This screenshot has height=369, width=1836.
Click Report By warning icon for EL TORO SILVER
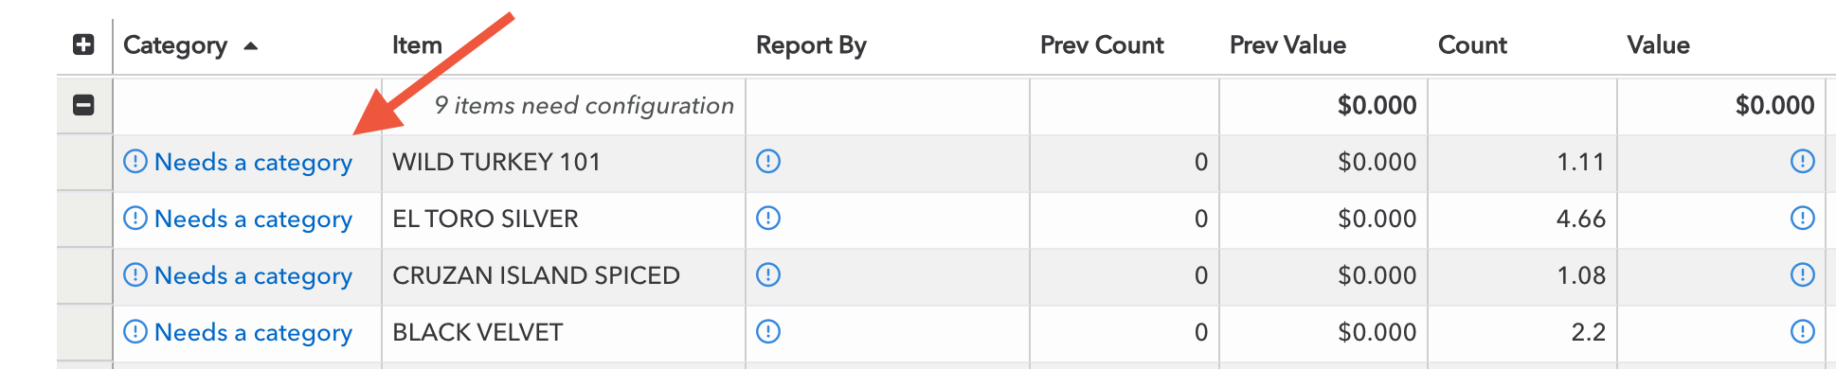[768, 219]
